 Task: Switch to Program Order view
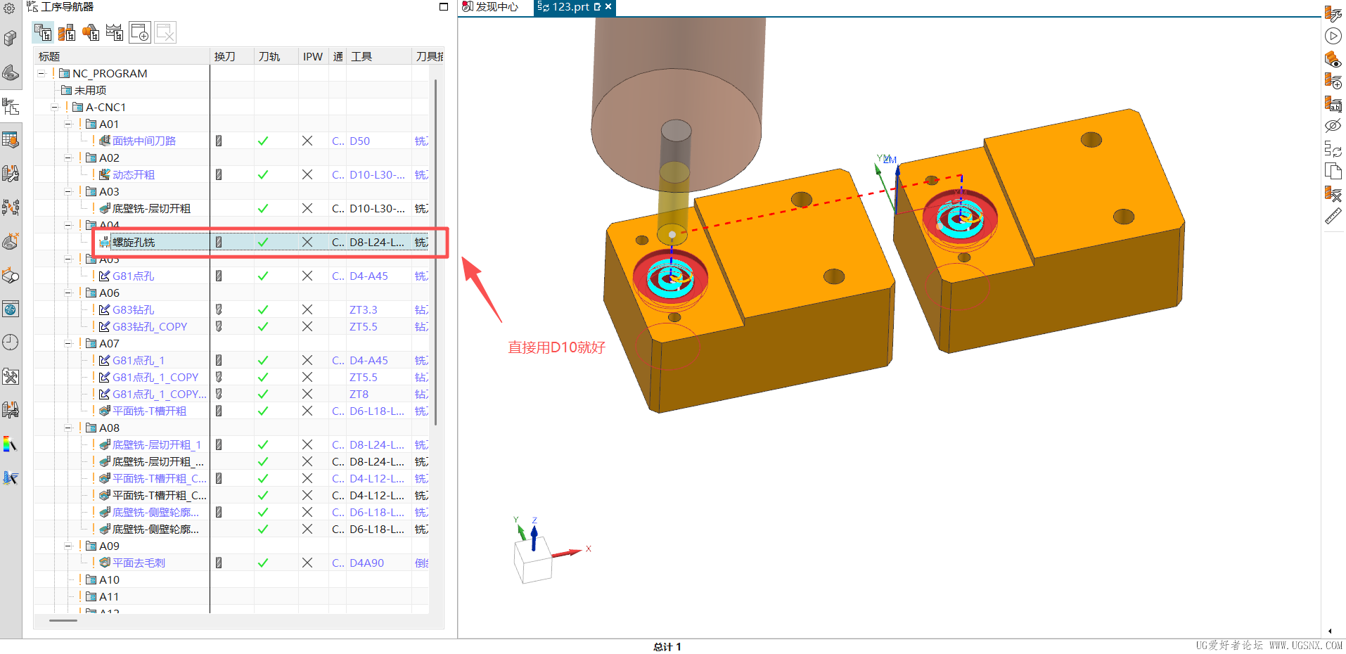coord(43,32)
